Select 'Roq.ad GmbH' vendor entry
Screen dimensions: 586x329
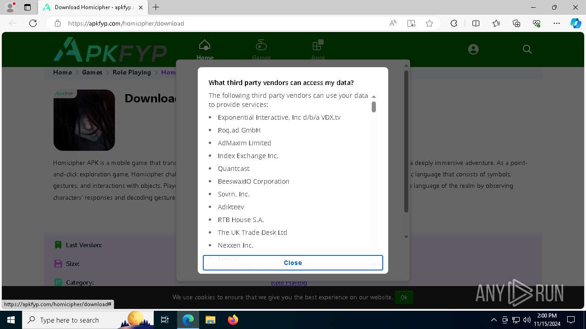(x=239, y=130)
